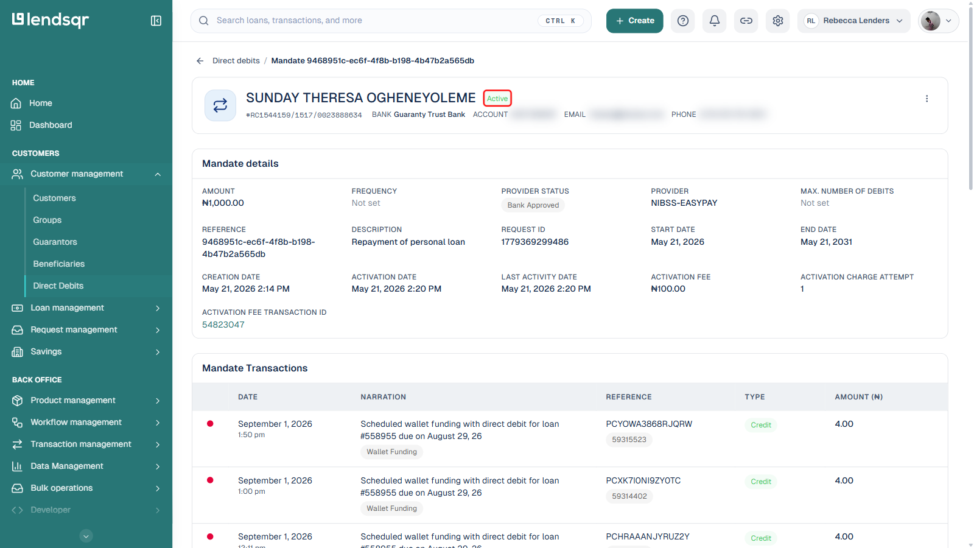This screenshot has width=974, height=548.
Task: Expand the Product management chevron
Action: tap(158, 401)
